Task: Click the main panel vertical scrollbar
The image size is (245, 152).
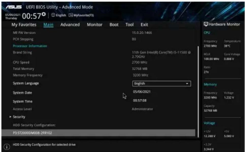Action: click(198, 92)
